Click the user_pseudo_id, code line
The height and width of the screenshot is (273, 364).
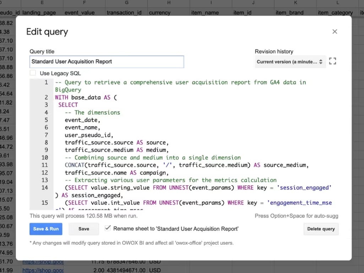pyautogui.click(x=89, y=135)
